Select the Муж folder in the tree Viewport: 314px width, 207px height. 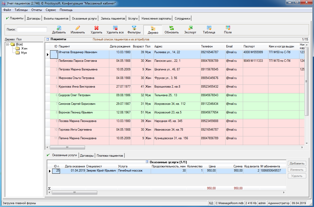(24, 53)
